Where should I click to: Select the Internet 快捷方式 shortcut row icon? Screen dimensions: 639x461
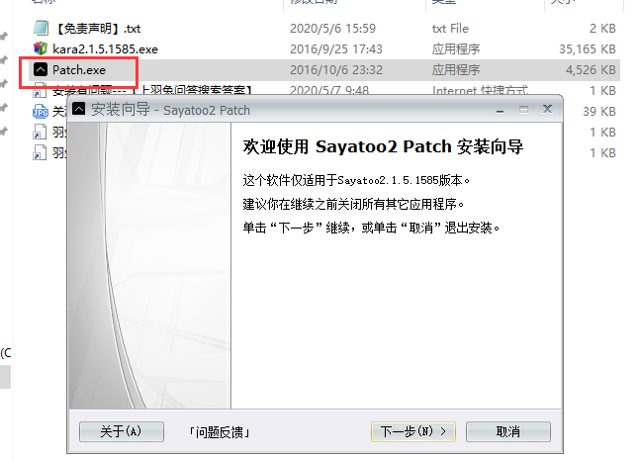click(x=40, y=91)
